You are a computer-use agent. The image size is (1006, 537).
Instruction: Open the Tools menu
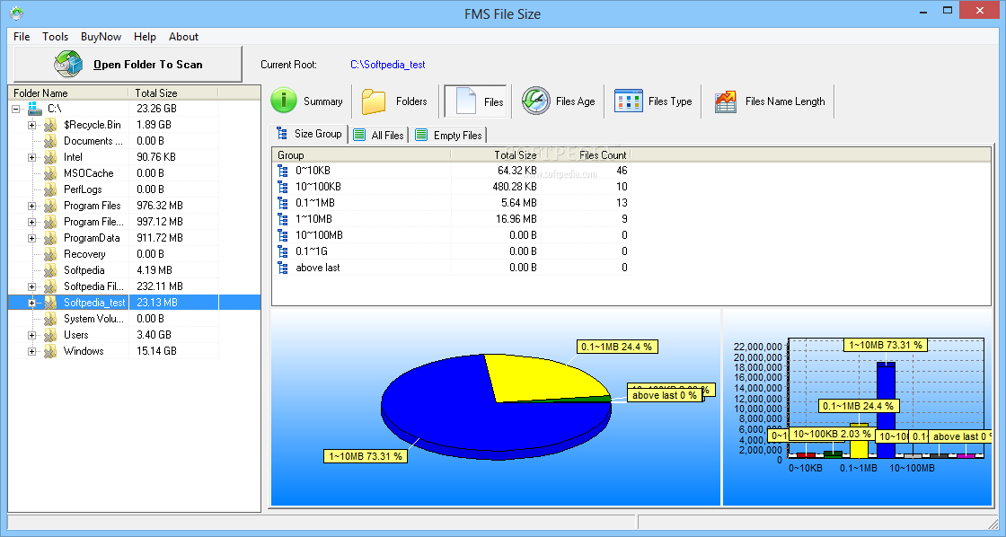click(55, 37)
